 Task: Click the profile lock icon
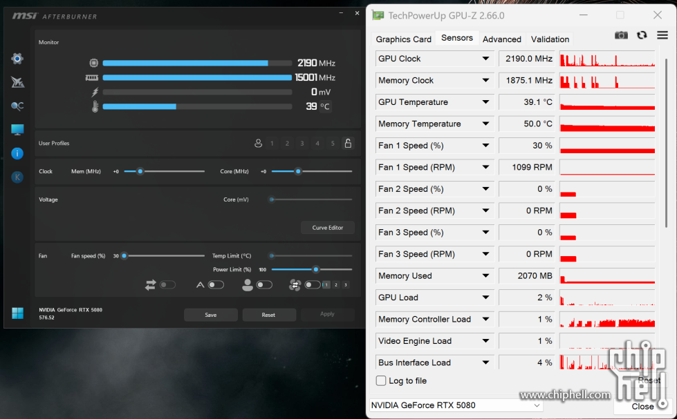[x=348, y=143]
